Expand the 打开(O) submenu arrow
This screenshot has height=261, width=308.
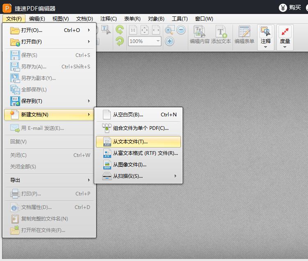89,30
